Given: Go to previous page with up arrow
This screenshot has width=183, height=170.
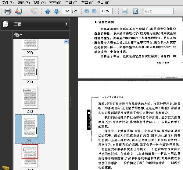Looking at the screenshot, I should tap(48, 11).
